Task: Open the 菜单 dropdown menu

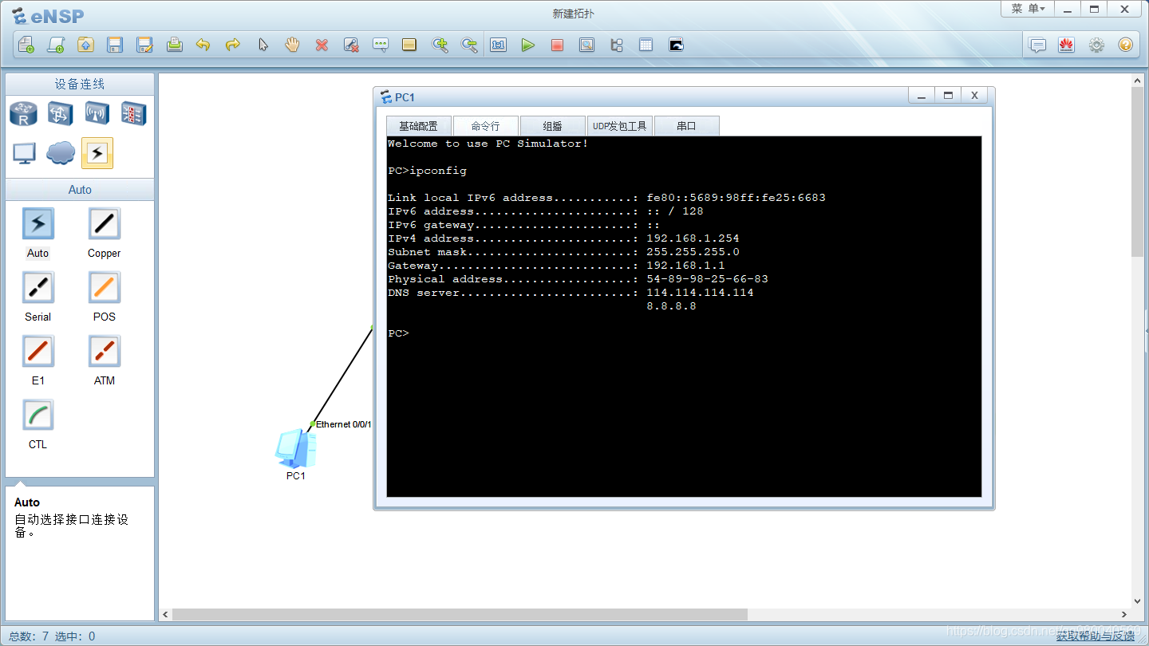Action: click(x=1028, y=9)
